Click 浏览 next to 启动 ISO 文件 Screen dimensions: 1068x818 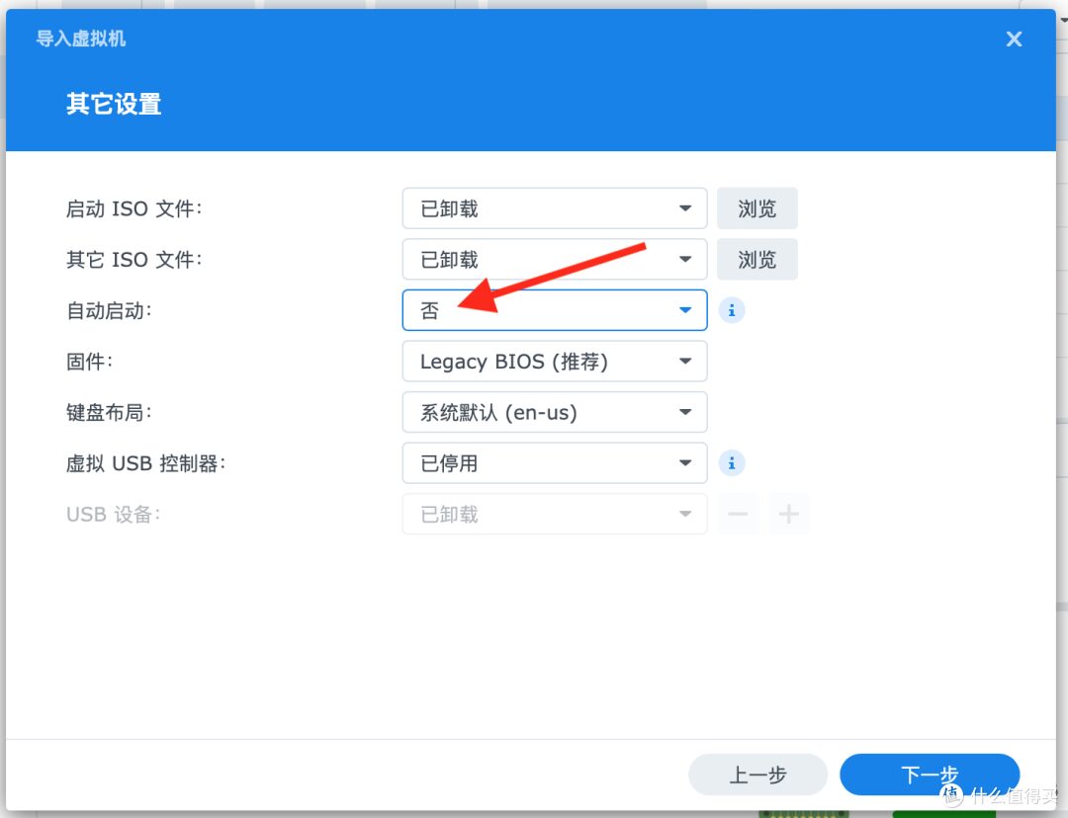[x=756, y=208]
